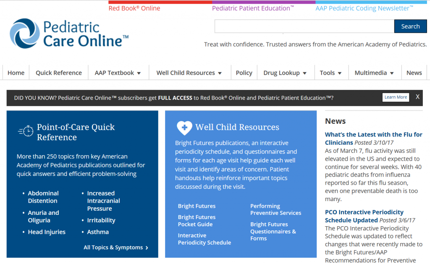Open the News menu item
Image resolution: width=430 pixels, height=264 pixels.
pos(414,73)
